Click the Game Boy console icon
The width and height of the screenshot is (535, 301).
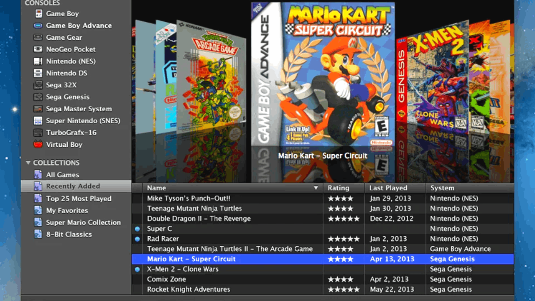point(38,14)
